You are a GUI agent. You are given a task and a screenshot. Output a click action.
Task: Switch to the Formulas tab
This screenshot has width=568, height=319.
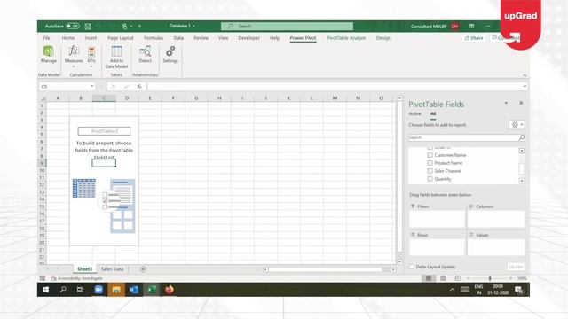point(154,38)
